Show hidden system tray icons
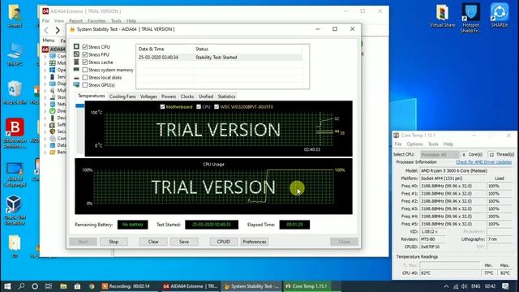 tap(446, 286)
